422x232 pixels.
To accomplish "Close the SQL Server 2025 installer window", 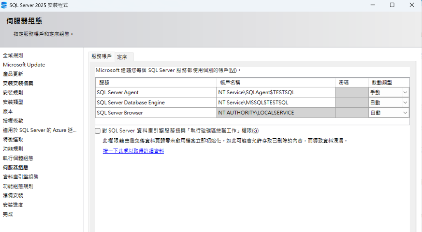I will pos(412,5).
